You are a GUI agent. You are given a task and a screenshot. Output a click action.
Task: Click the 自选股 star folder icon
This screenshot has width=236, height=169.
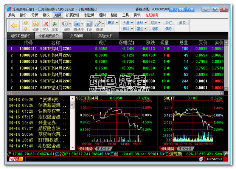click(78, 24)
